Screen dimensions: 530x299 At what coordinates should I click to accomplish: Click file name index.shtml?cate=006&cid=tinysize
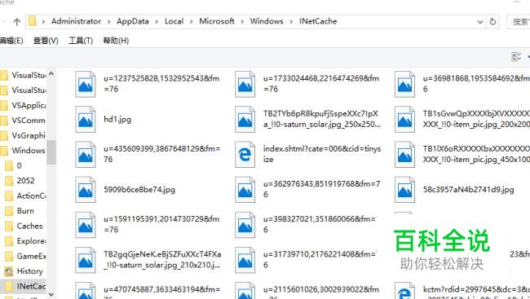click(322, 154)
